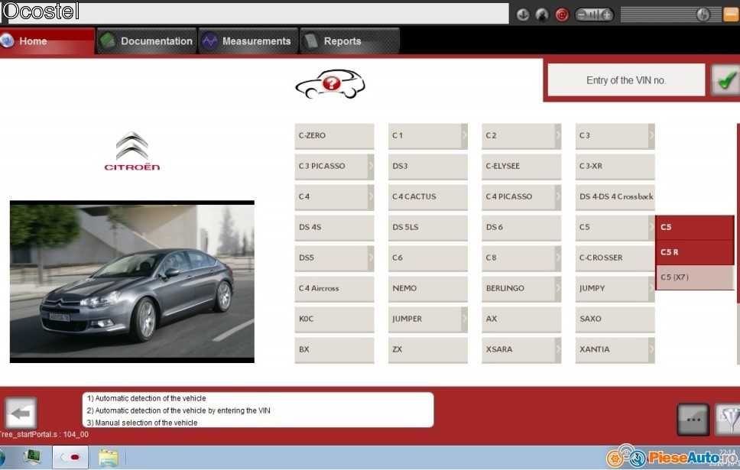Screen dimensions: 740x470
Task: Expand the C3 submenu arrow
Action: 651,136
